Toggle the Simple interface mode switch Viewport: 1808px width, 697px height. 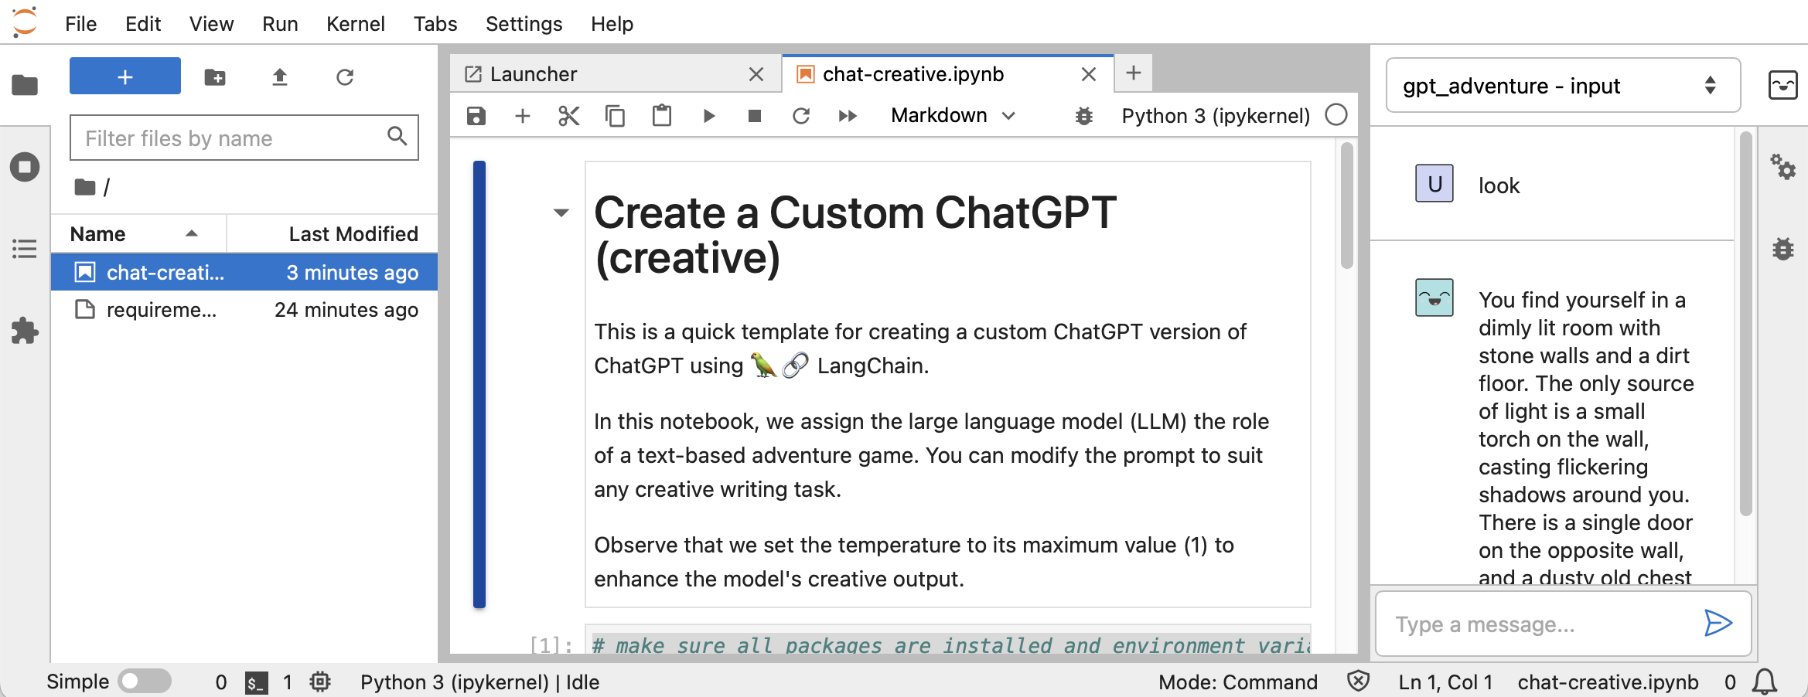(145, 682)
